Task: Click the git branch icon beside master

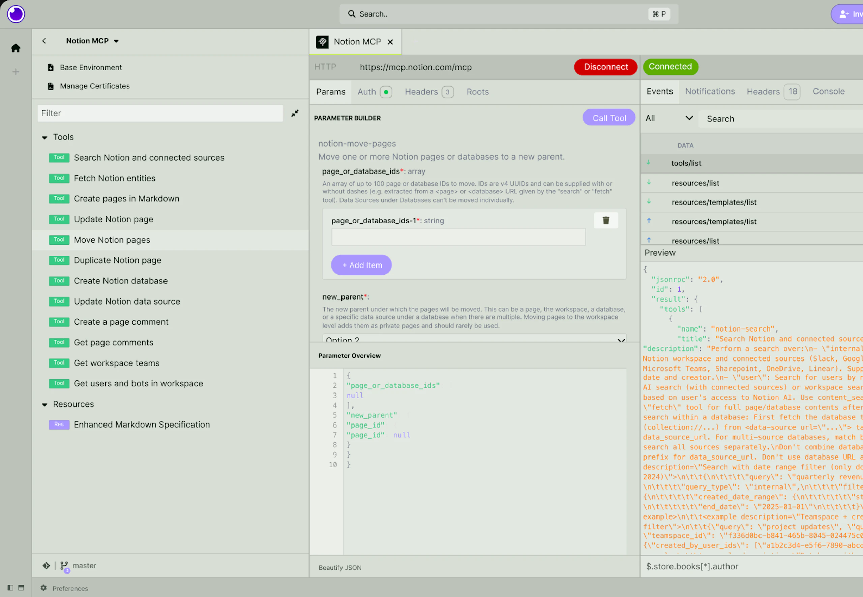Action: pyautogui.click(x=64, y=566)
